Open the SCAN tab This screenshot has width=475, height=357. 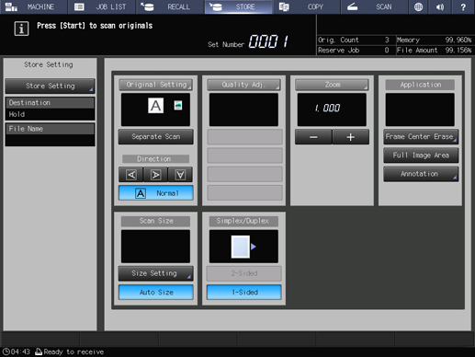[374, 6]
